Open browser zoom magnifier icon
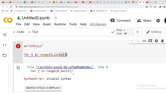Screen dimensions: 166x93 pos(151,7)
